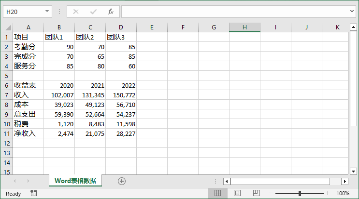Click the vertical scrollbar thumb
359x199 pixels.
[x=353, y=78]
